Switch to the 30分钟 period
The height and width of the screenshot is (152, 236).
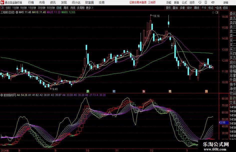(41, 8)
